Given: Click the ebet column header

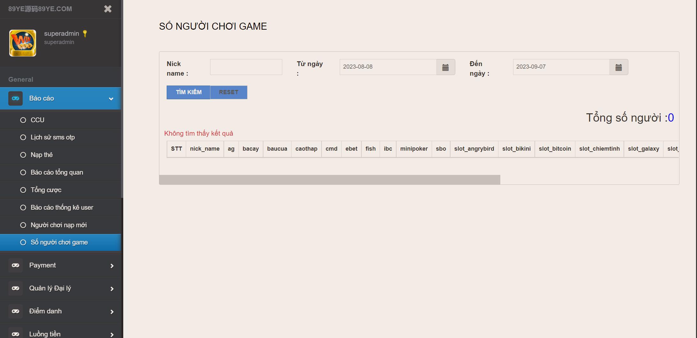Looking at the screenshot, I should coord(352,149).
